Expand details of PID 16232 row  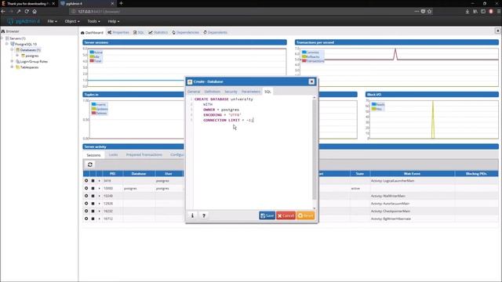coord(99,211)
